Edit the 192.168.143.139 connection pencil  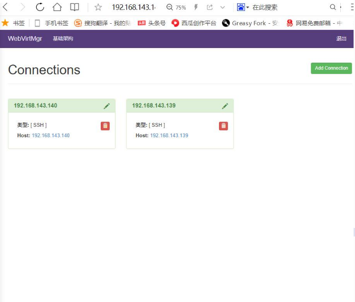225,106
